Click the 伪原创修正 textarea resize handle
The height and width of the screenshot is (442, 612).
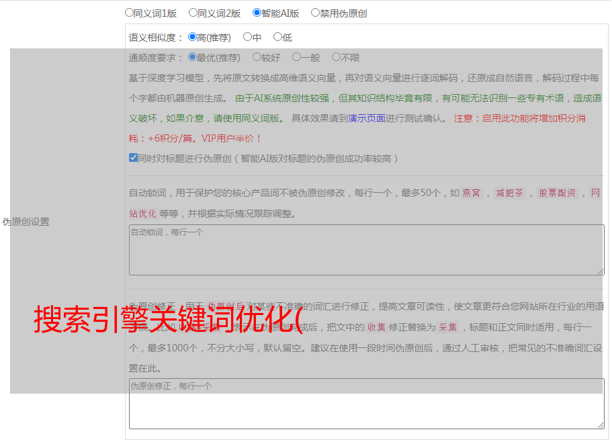click(601, 425)
